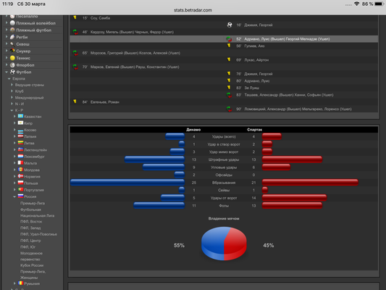Click the Россия flag icon
The width and height of the screenshot is (386, 290).
tap(20, 196)
